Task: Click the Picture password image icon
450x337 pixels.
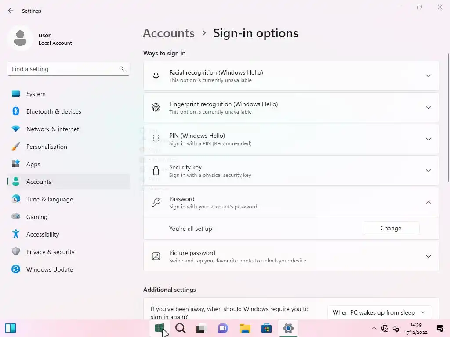Action: click(156, 256)
